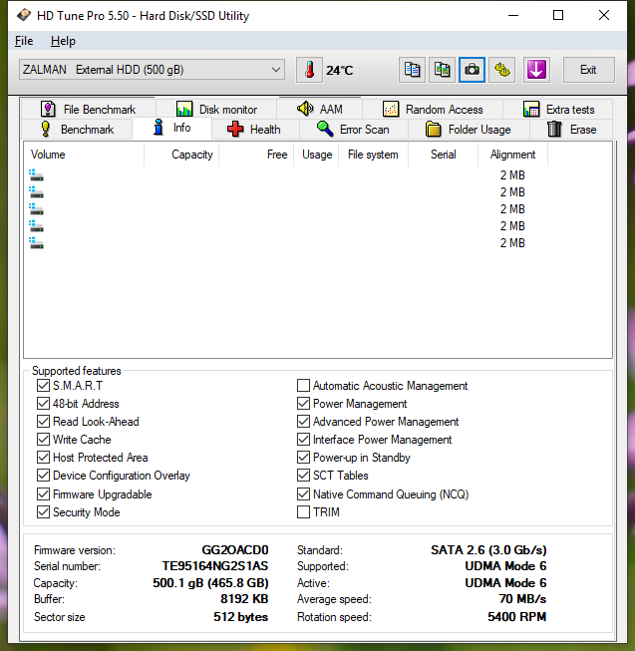Toggle the Interface Power Management checkbox
The width and height of the screenshot is (635, 651).
pyautogui.click(x=303, y=439)
